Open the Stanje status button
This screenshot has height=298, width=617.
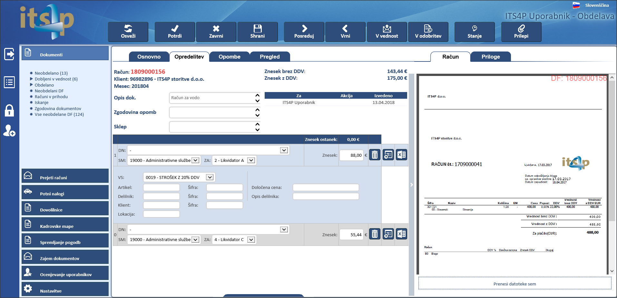(475, 32)
